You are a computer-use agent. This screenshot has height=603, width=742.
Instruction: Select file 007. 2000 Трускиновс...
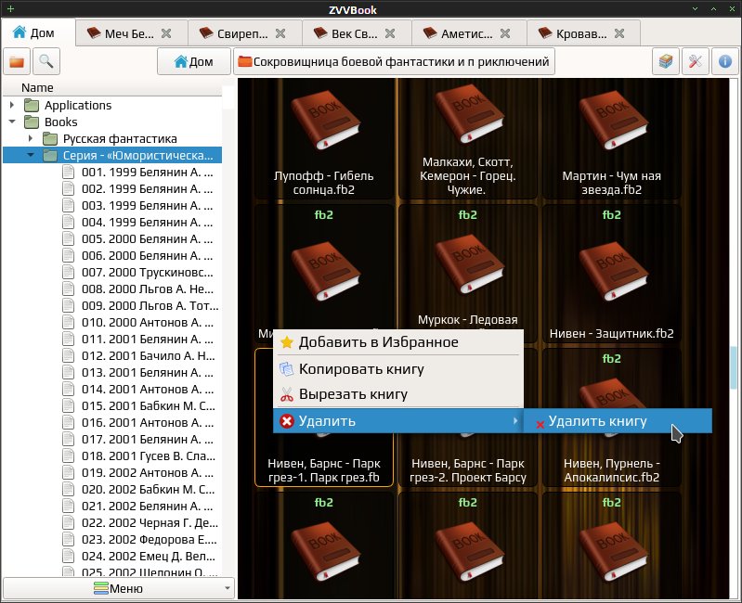pos(147,272)
